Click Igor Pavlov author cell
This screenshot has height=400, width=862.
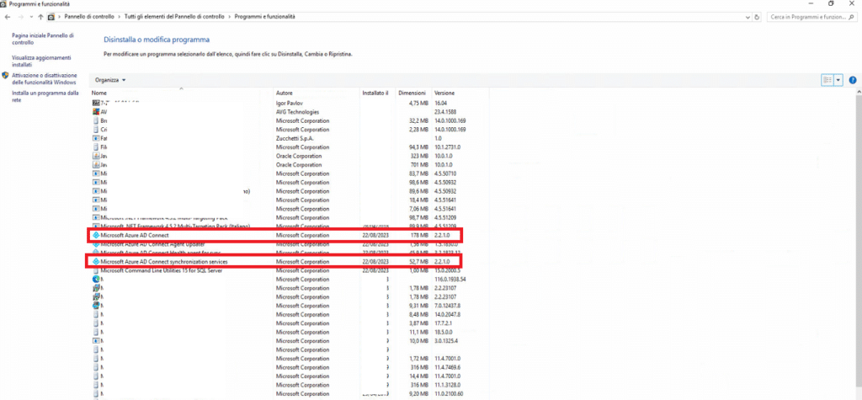(x=289, y=103)
